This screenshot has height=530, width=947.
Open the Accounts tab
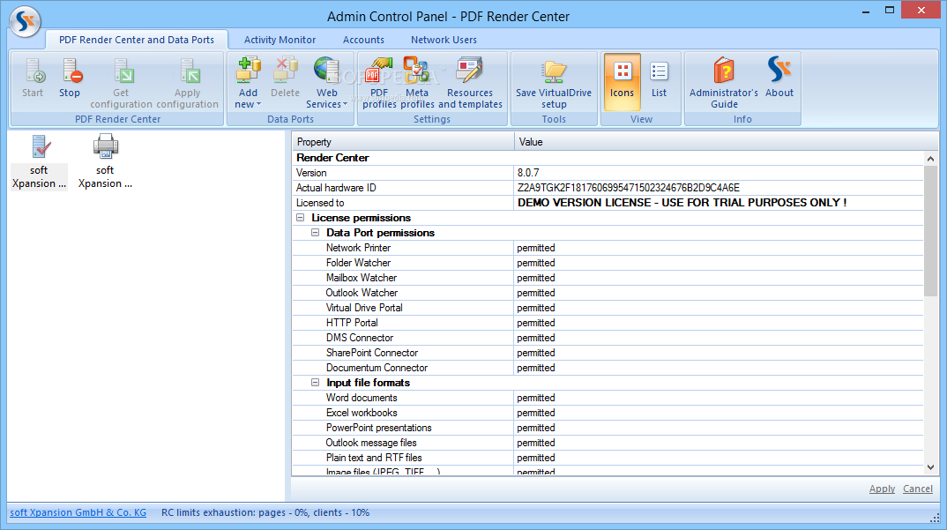363,40
